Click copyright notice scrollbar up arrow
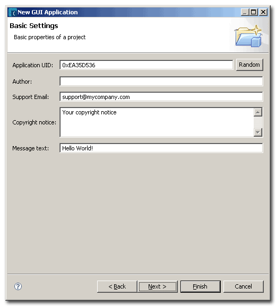 (x=258, y=112)
